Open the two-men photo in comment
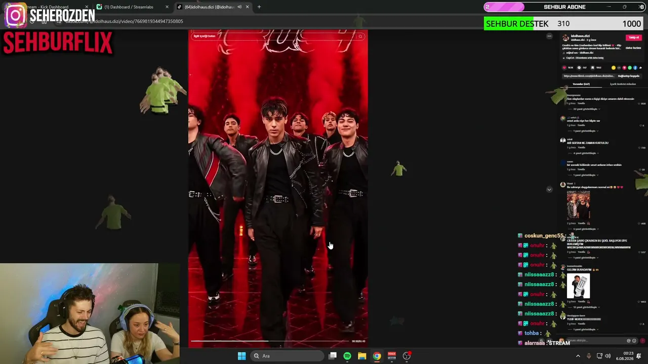648x364 pixels. click(x=578, y=205)
